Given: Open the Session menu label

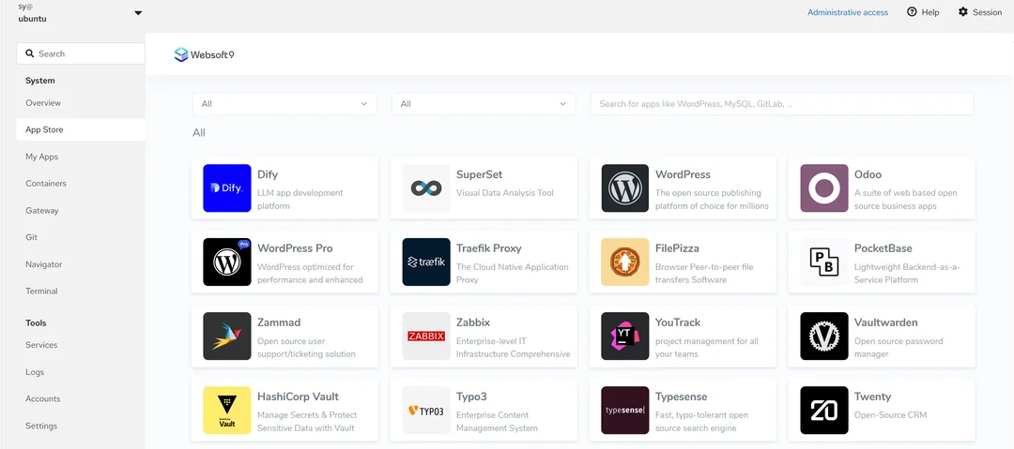Looking at the screenshot, I should pyautogui.click(x=988, y=12).
